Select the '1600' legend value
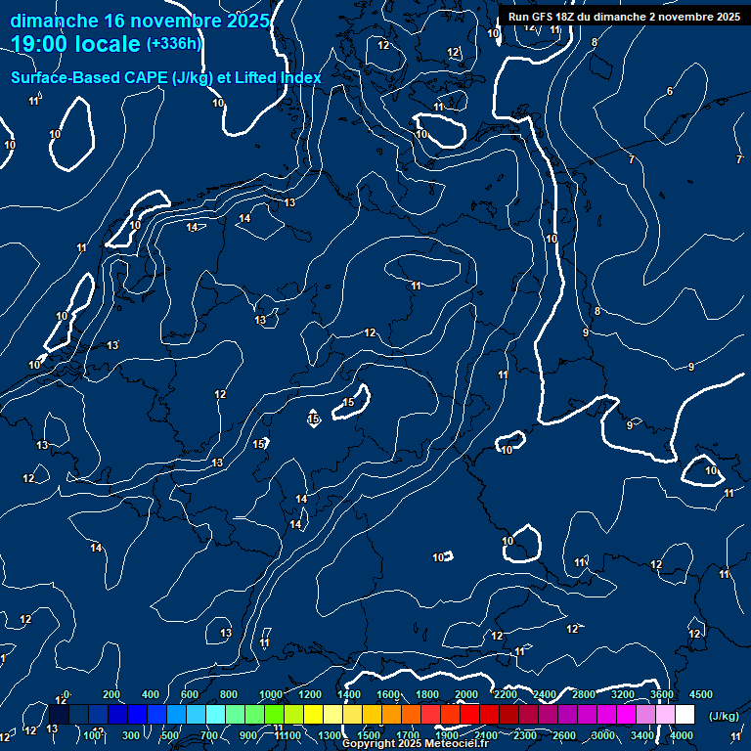751x751 pixels. pyautogui.click(x=388, y=694)
